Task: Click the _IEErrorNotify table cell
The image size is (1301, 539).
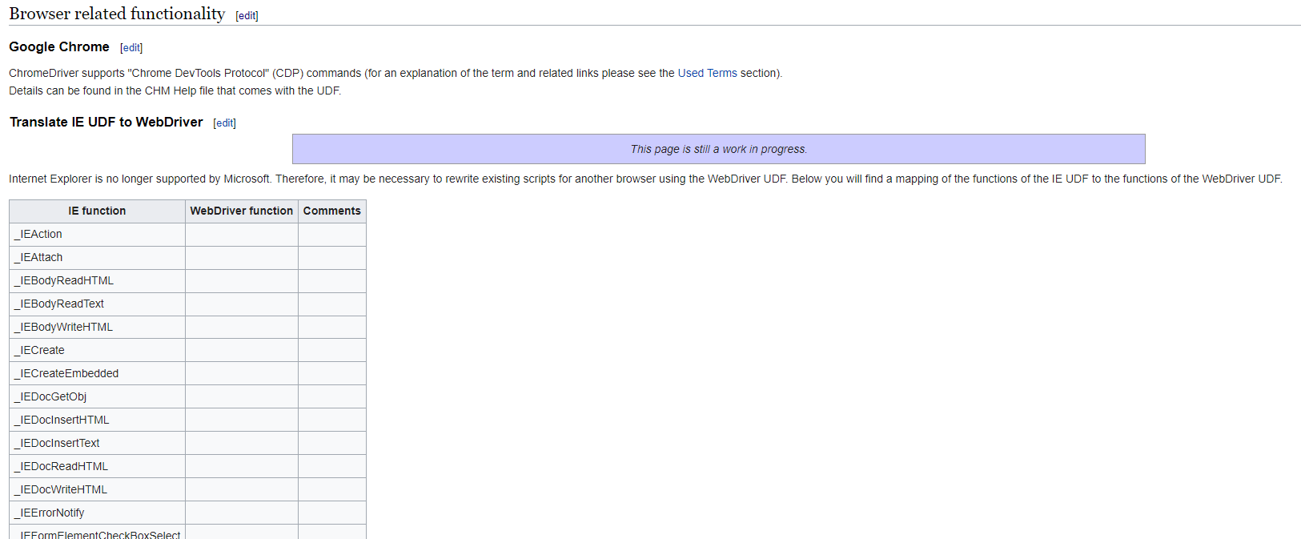Action: 97,513
